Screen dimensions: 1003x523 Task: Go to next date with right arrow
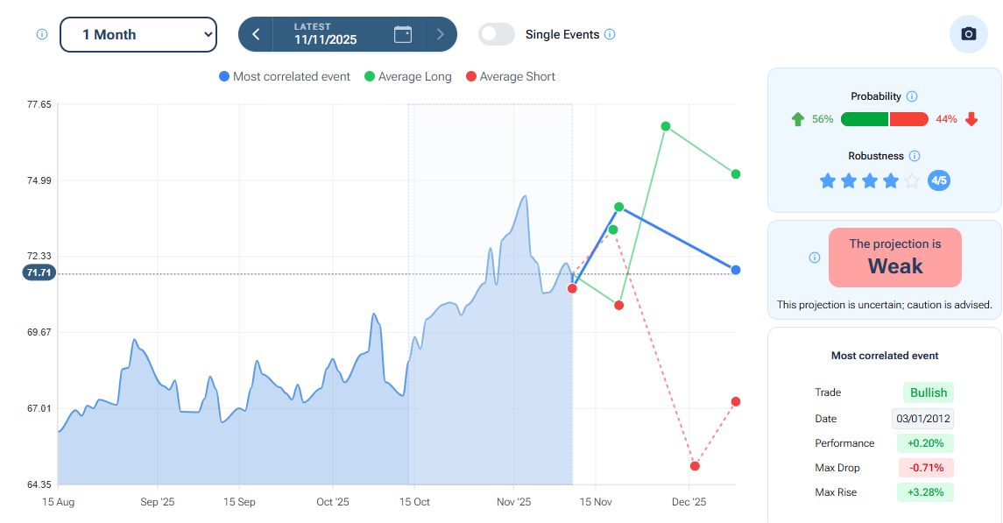440,34
